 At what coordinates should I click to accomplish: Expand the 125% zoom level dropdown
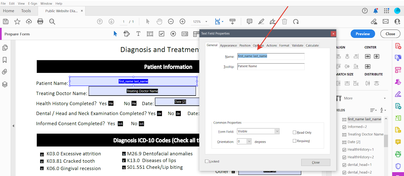tap(206, 22)
